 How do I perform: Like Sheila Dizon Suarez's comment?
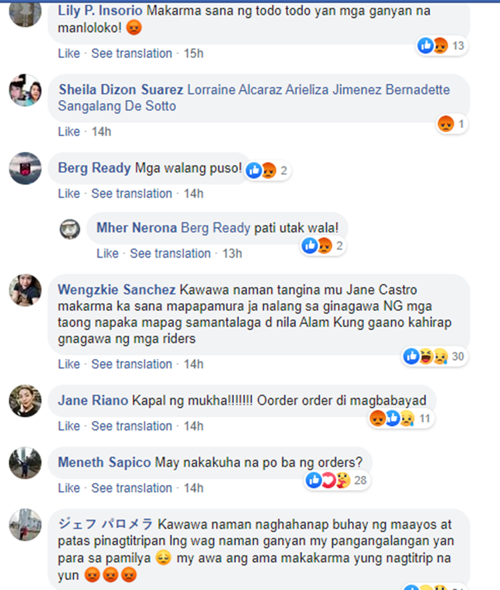69,132
